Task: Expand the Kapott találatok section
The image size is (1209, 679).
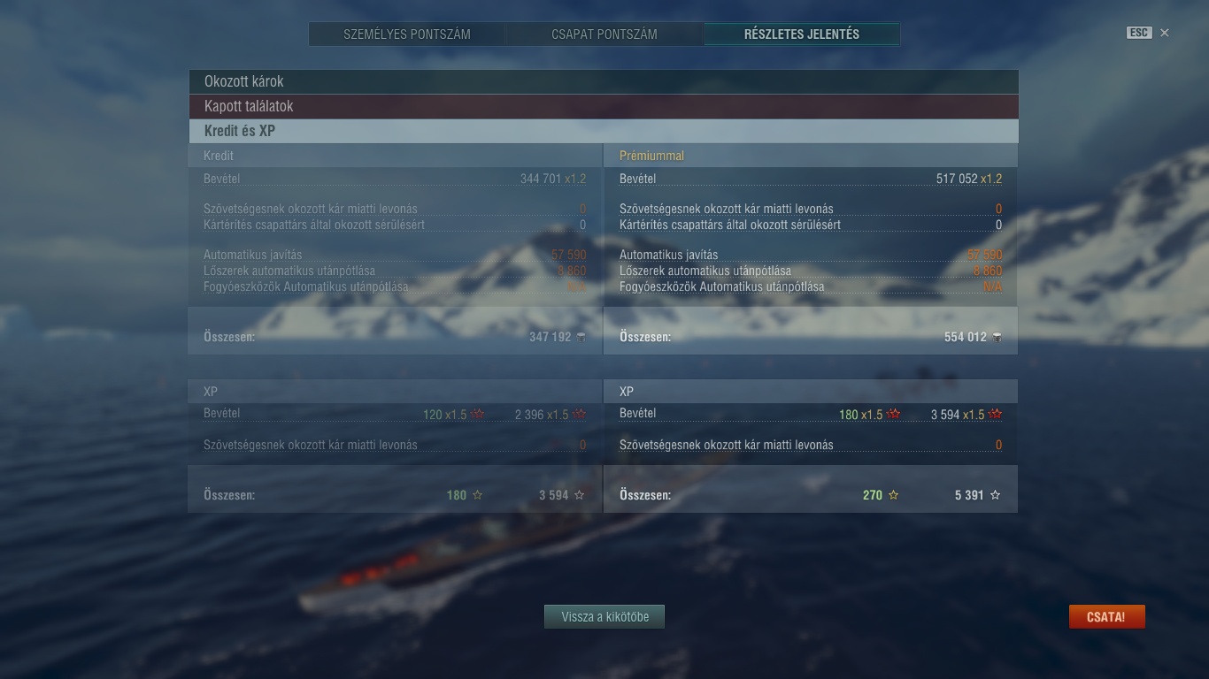Action: 604,106
